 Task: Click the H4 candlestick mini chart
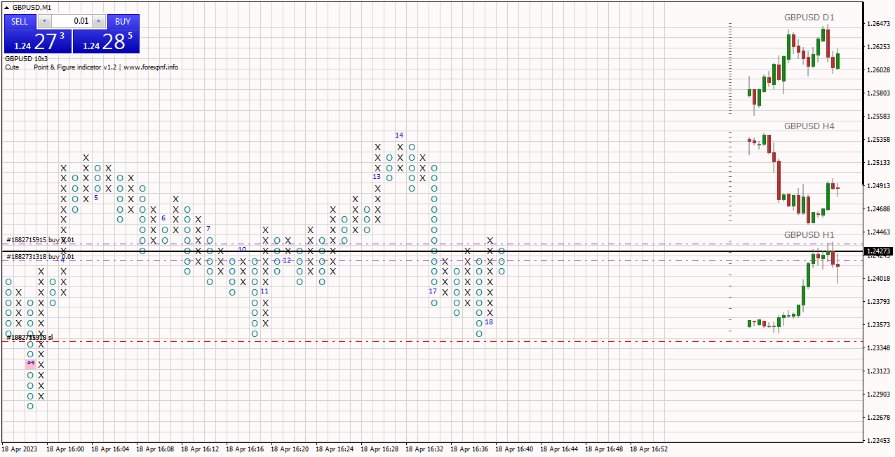pos(793,178)
